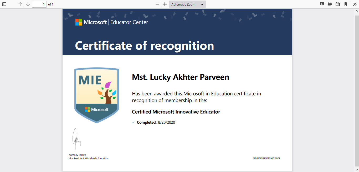This screenshot has width=359, height=172.
Task: Click the recipient name Mst. Lucky Akhter Parveen
Action: (x=181, y=77)
